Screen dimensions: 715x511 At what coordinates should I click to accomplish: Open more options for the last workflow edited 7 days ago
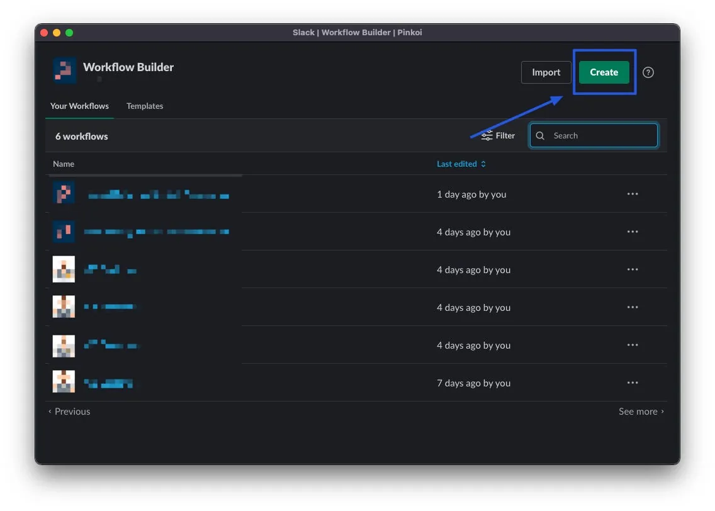coord(633,383)
